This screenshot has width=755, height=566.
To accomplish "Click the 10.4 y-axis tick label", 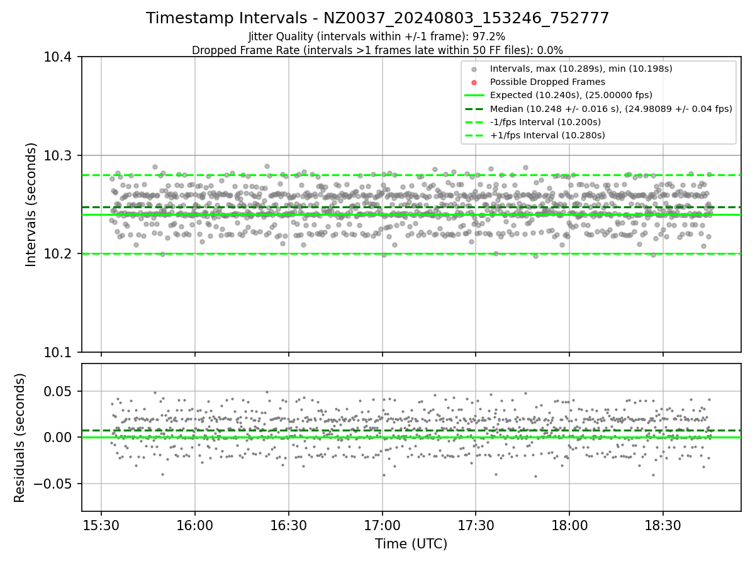I will point(59,57).
